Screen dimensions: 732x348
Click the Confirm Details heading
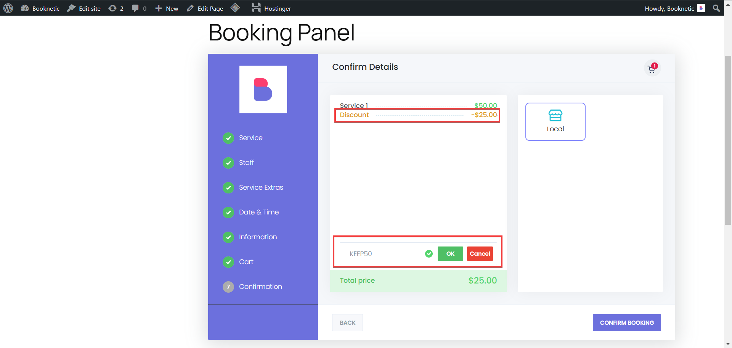coord(365,67)
